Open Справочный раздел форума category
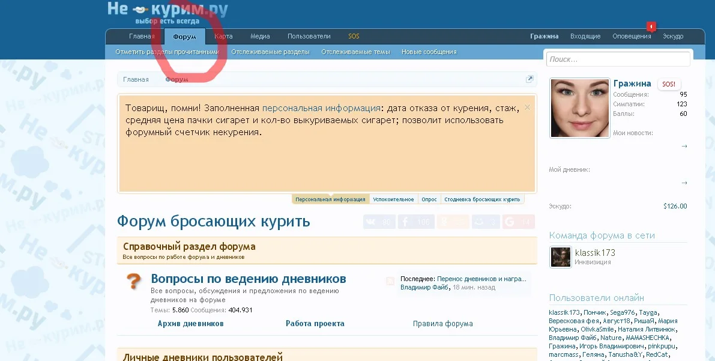Screen dimensions: 715x361 [189, 246]
